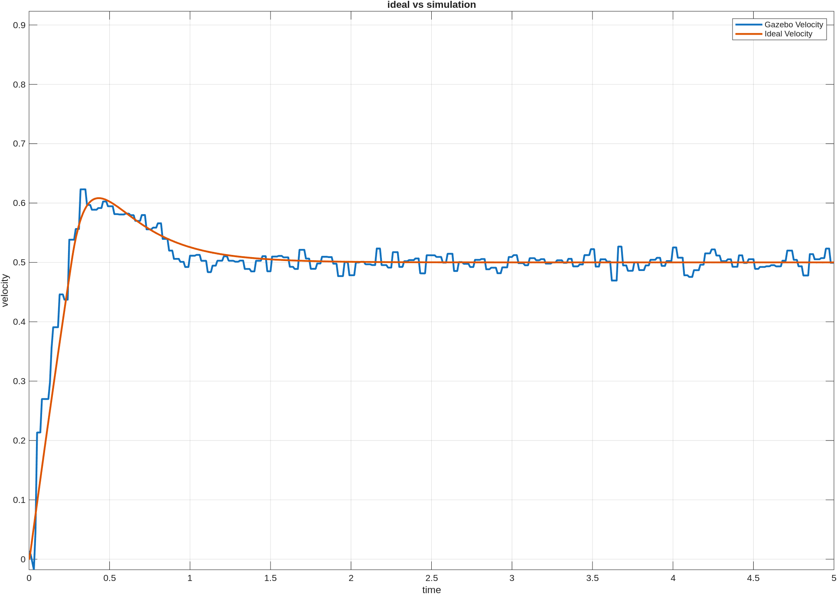Click the plot title ideal vs simulation
This screenshot has width=837, height=594.
coord(431,5)
